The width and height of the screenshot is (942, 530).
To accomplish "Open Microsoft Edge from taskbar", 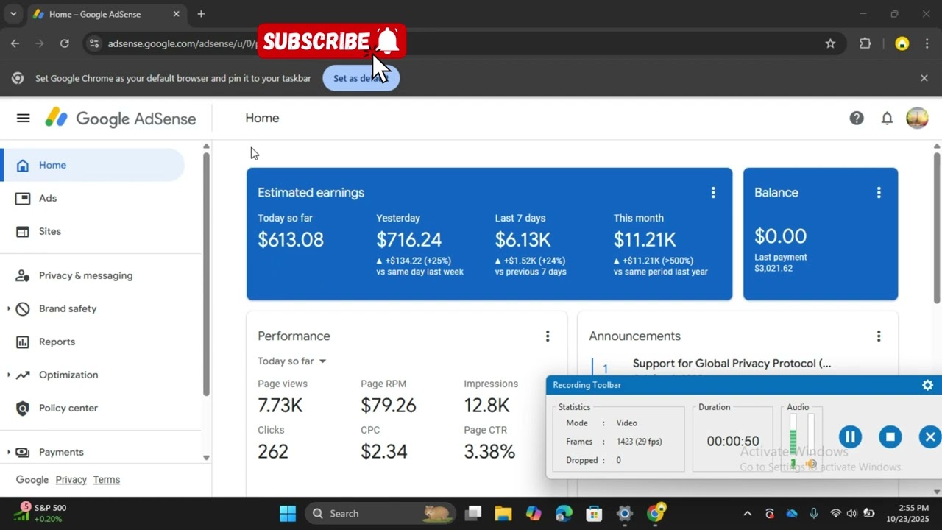I will (x=564, y=513).
